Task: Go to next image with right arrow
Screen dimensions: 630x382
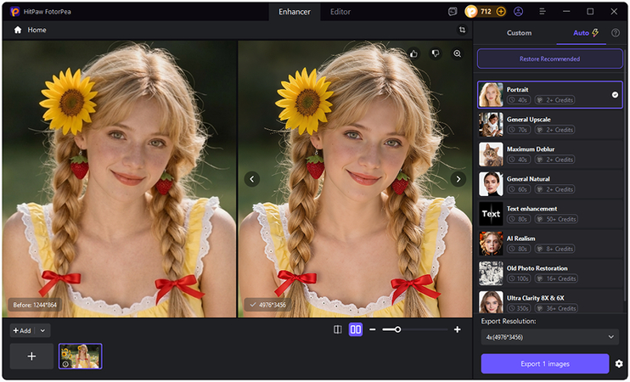Action: click(x=458, y=179)
